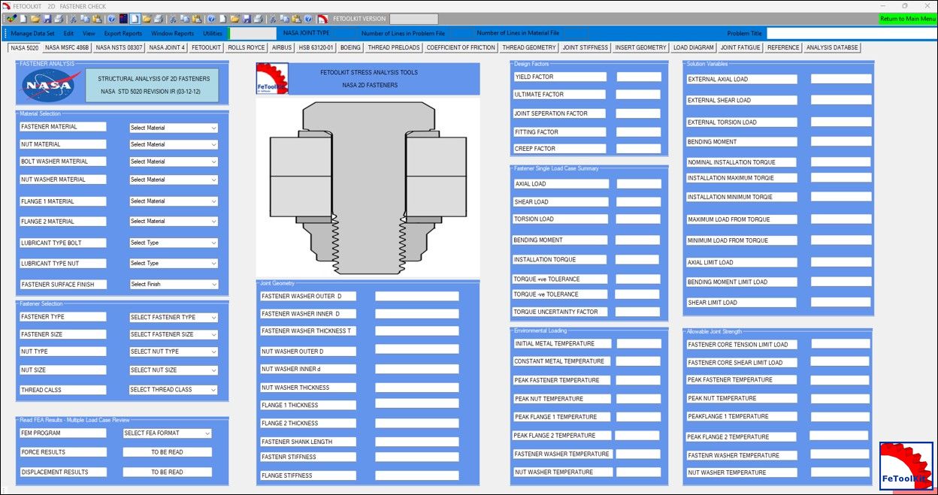Click the FASTENER CORE TENSION LIMIT LOAD field

(x=841, y=344)
